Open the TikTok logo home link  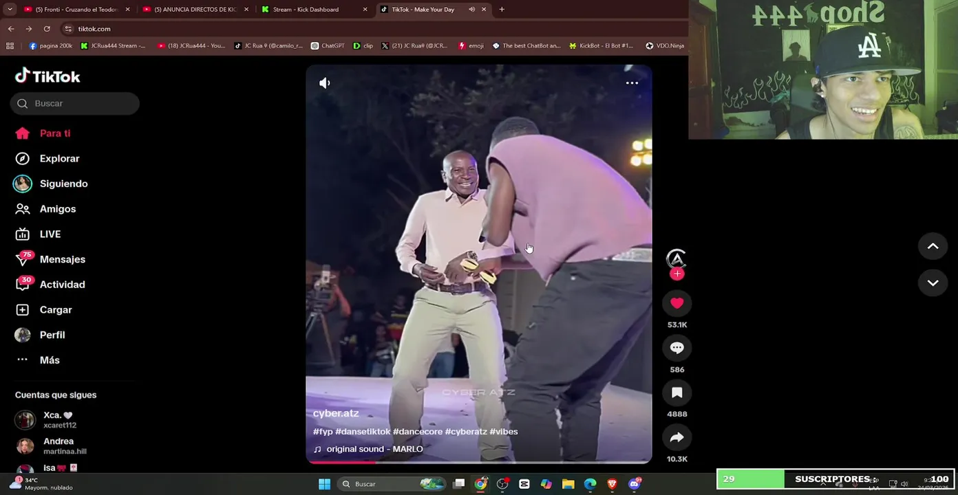(x=47, y=76)
